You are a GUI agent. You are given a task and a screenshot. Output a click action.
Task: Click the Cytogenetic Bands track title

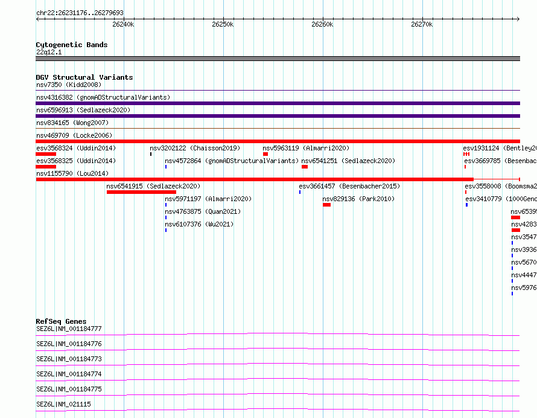[72, 45]
